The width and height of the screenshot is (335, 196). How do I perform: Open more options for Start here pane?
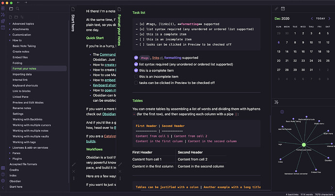point(74,178)
